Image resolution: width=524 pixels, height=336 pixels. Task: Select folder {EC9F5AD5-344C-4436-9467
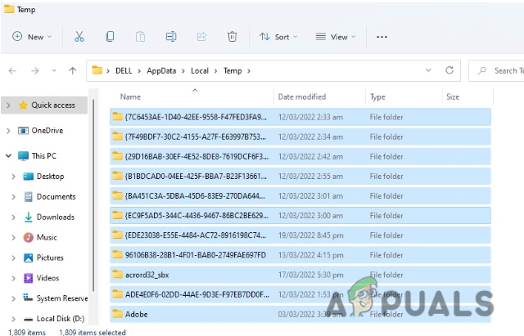point(300,216)
